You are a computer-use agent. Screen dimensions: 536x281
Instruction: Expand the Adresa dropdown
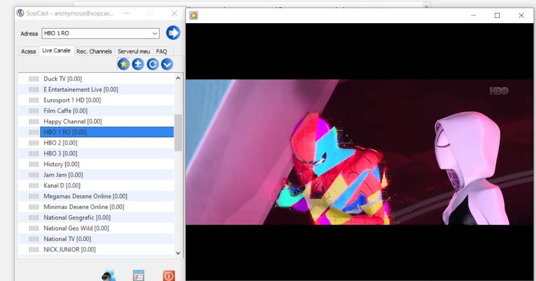tap(155, 33)
